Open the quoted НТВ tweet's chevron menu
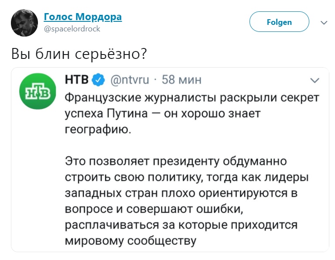Image resolution: width=335 pixels, height=260 pixels. [x=314, y=80]
